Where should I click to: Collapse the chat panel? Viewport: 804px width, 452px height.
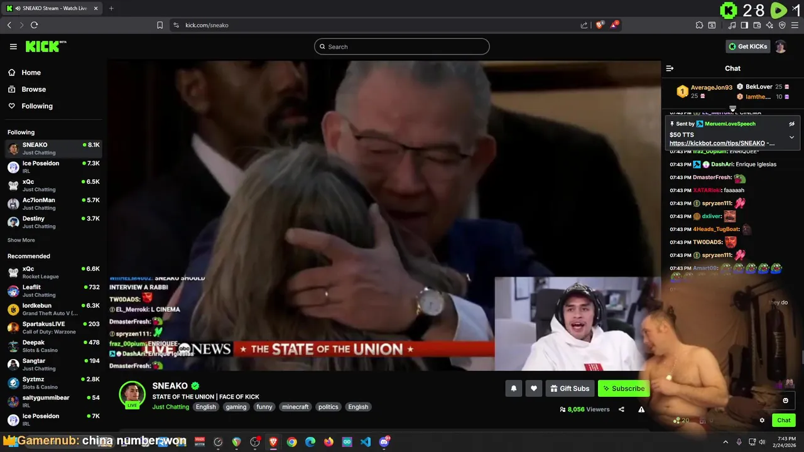(x=670, y=68)
